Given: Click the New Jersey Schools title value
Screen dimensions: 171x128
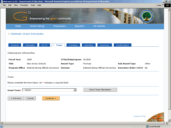Looking at the screenshot, I should 36,64.
